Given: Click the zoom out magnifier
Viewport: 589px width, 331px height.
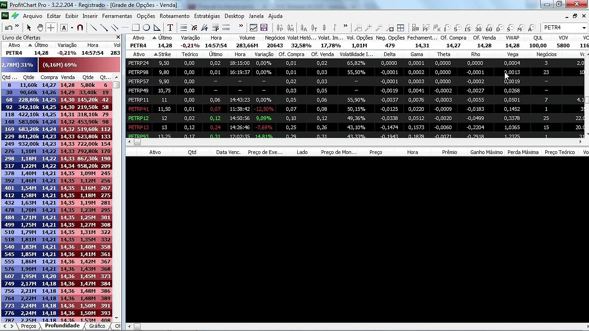Looking at the screenshot, I should coord(379,28).
